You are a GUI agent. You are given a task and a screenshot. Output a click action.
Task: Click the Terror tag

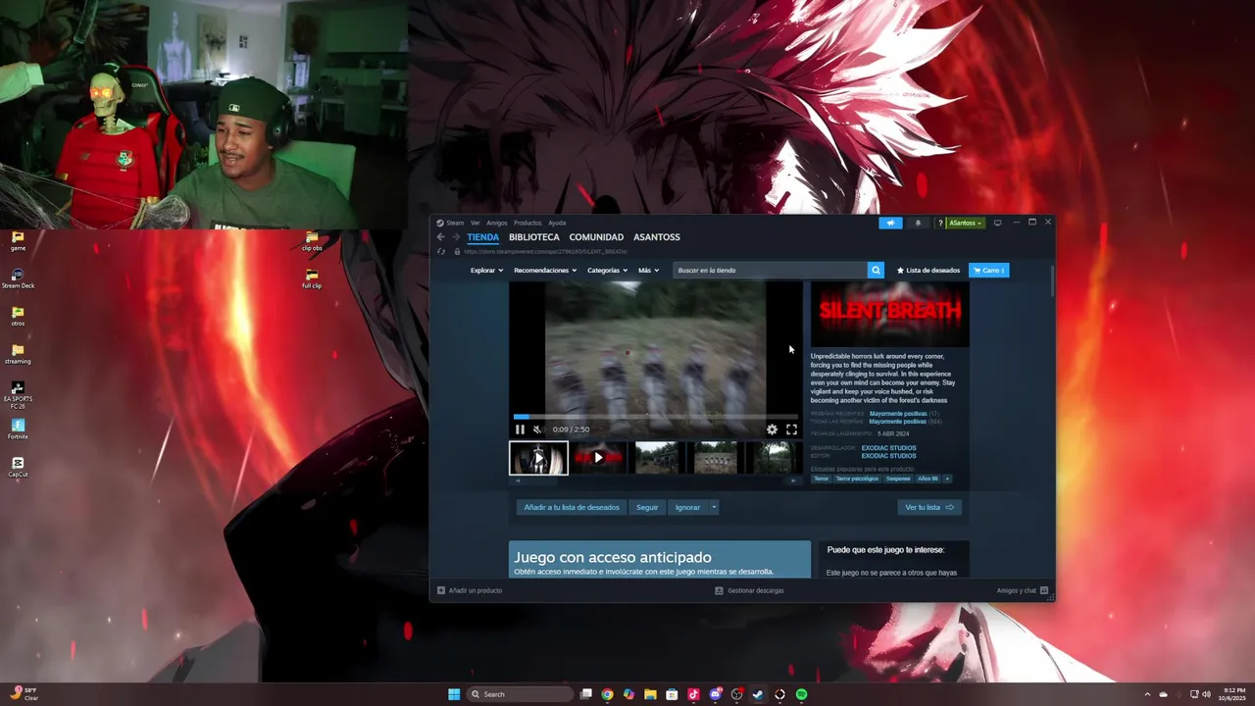[821, 479]
